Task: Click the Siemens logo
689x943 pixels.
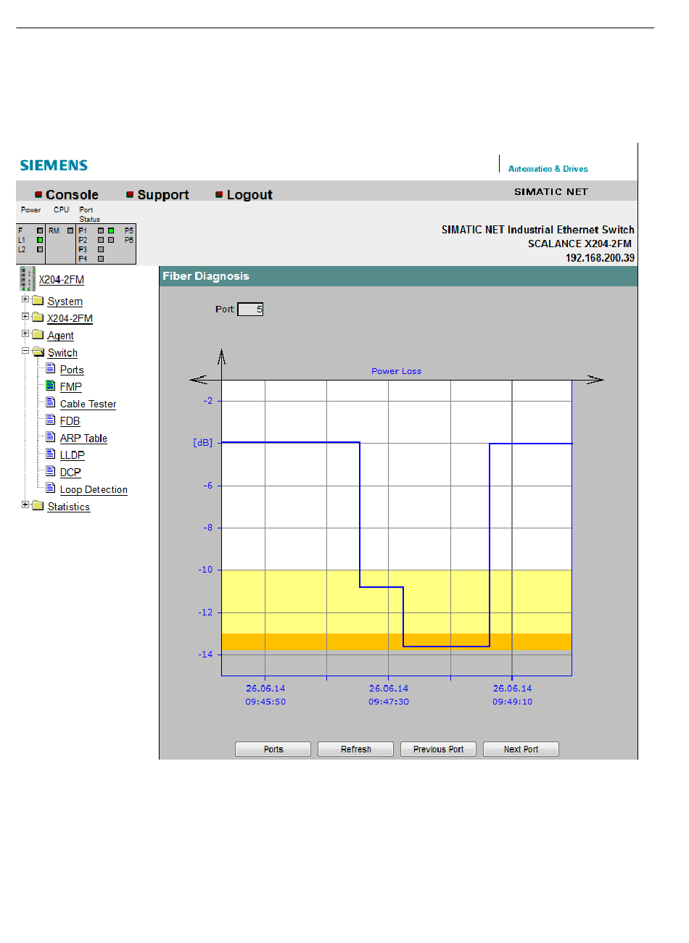Action: [x=54, y=165]
